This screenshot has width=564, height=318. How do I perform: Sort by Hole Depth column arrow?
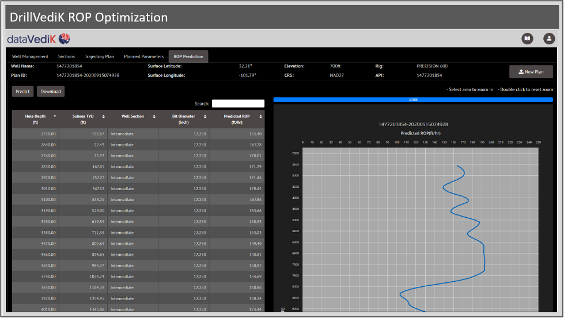55,116
